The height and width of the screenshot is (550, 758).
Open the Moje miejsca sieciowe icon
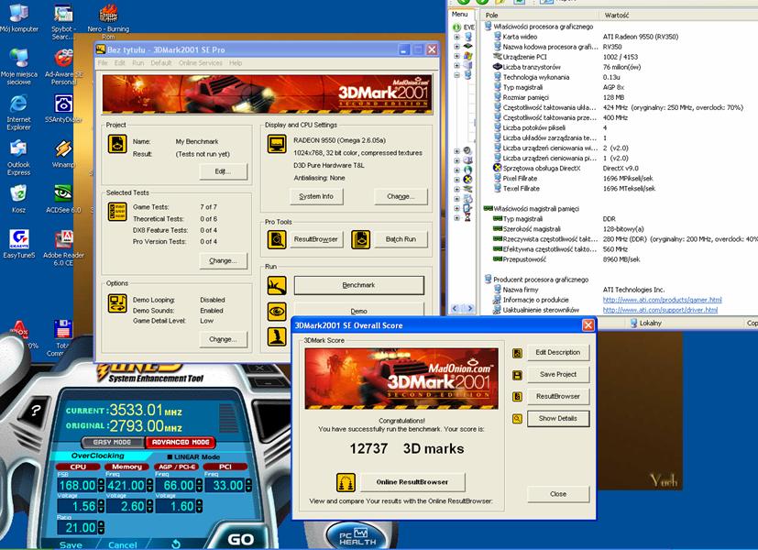pyautogui.click(x=19, y=65)
